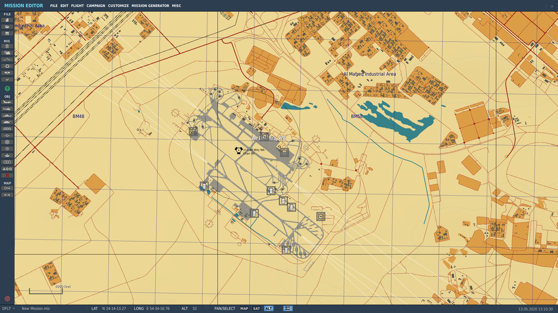This screenshot has width=558, height=313.
Task: Click the Al Mafreq Industrial Area label
Action: click(x=369, y=74)
